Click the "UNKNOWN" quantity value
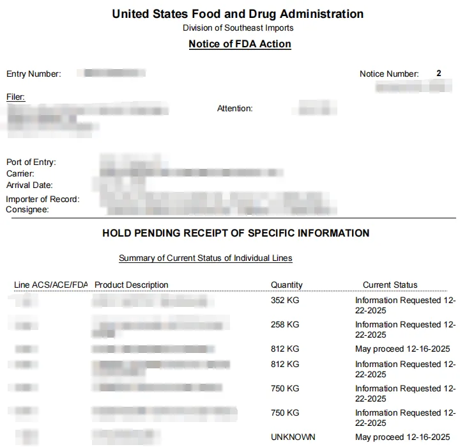The width and height of the screenshot is (460, 447). point(293,437)
